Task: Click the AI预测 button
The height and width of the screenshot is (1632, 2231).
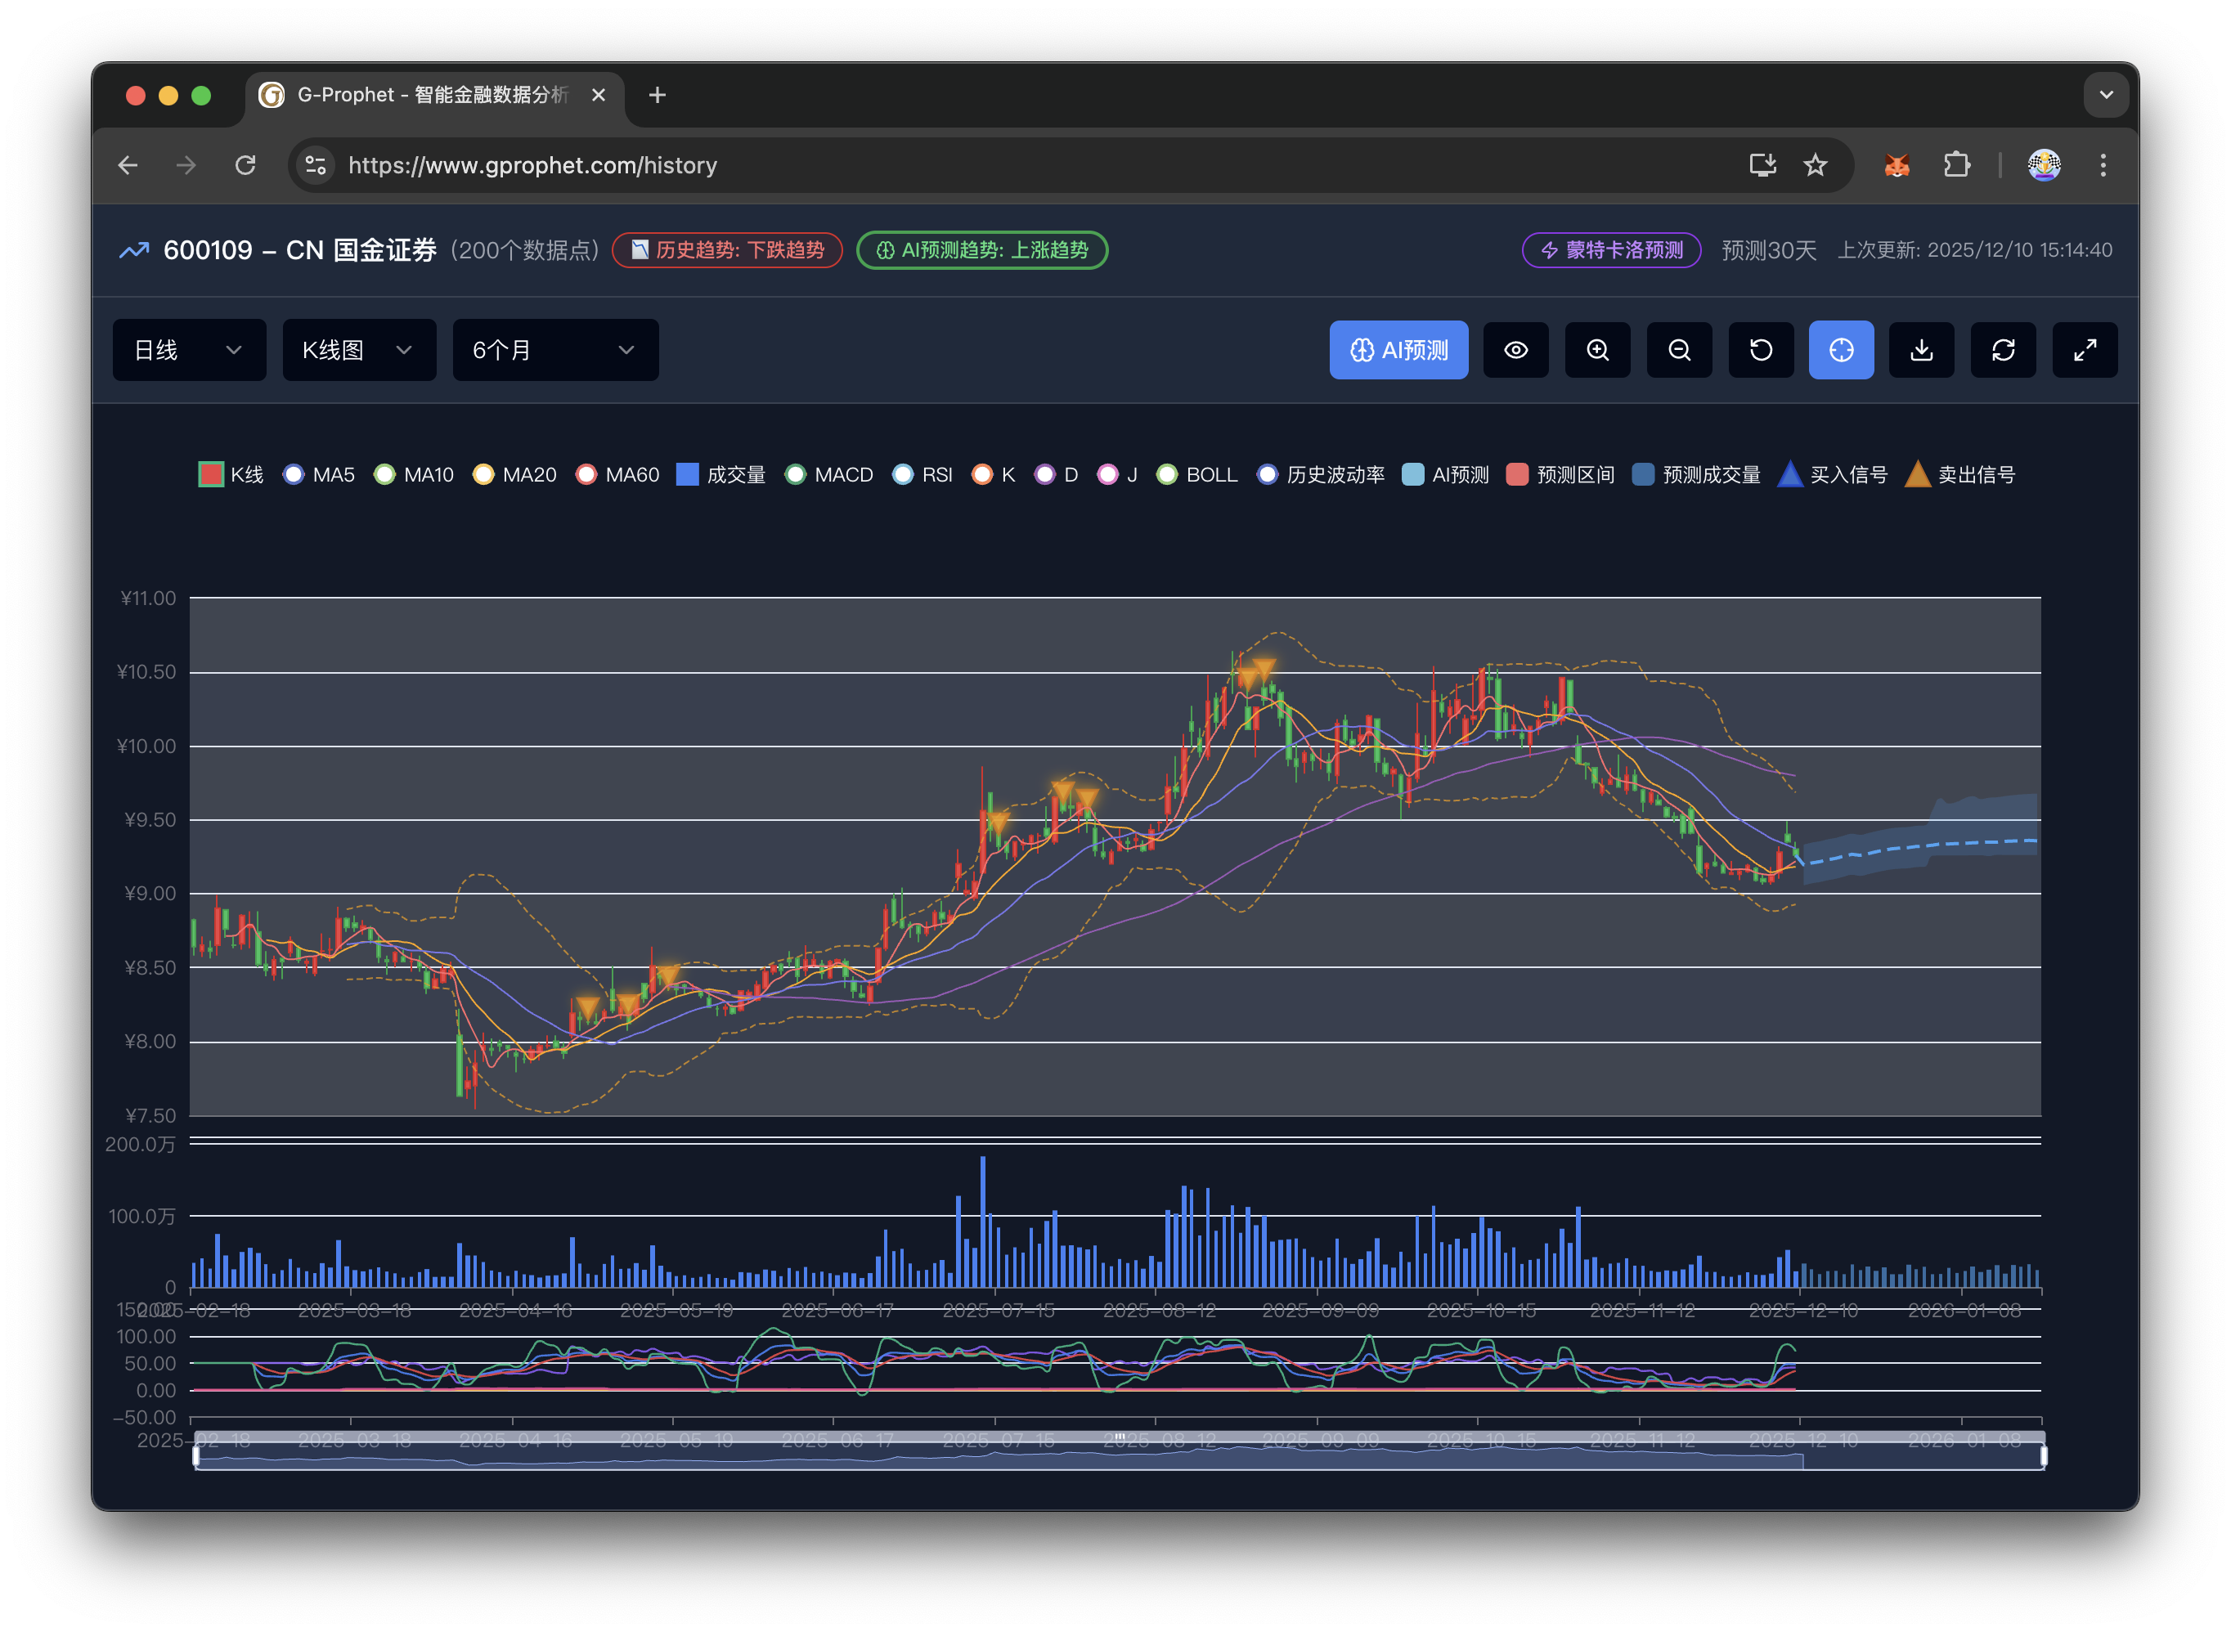Action: coord(1398,350)
